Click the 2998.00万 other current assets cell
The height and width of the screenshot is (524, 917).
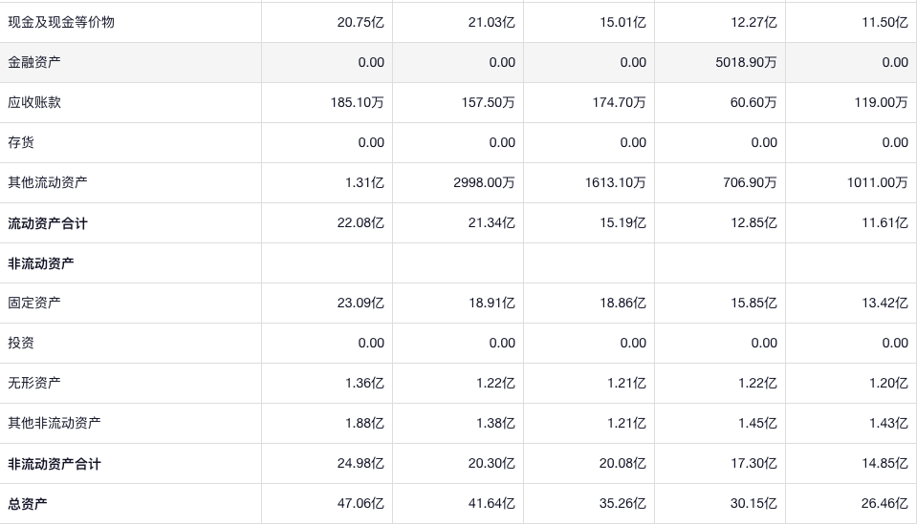click(484, 182)
